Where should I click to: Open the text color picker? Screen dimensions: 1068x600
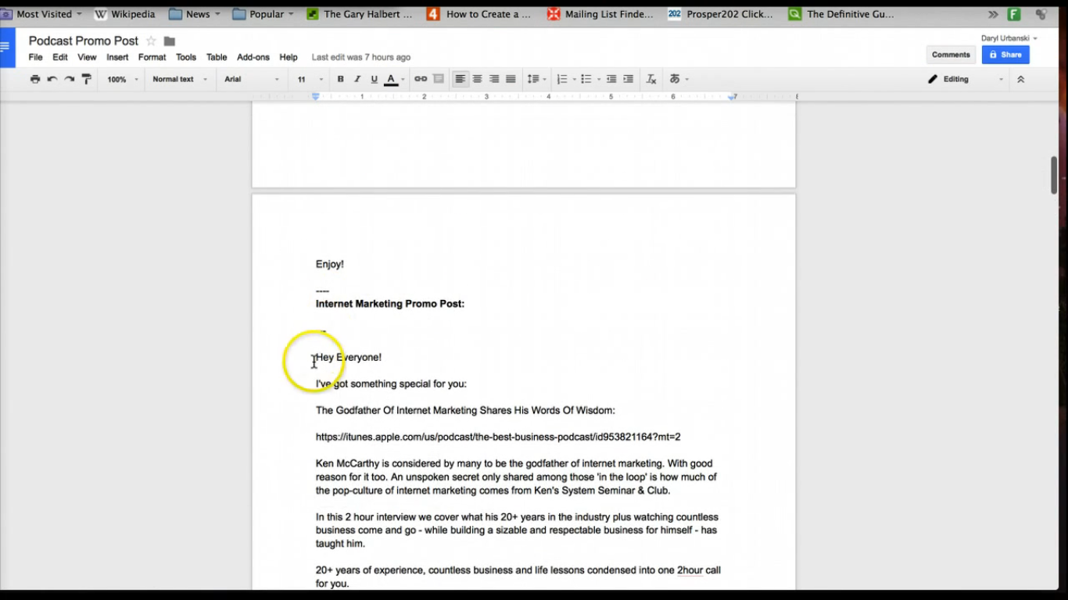point(394,79)
